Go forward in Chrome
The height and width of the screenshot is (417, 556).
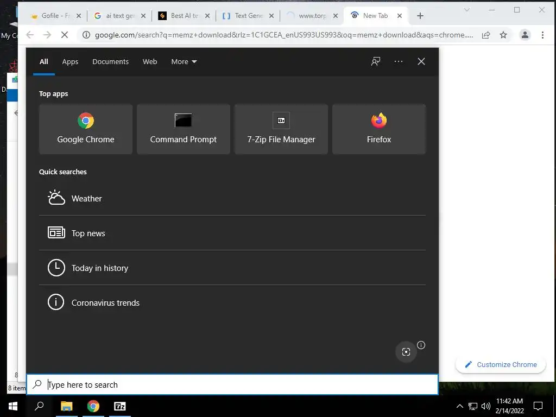47,35
